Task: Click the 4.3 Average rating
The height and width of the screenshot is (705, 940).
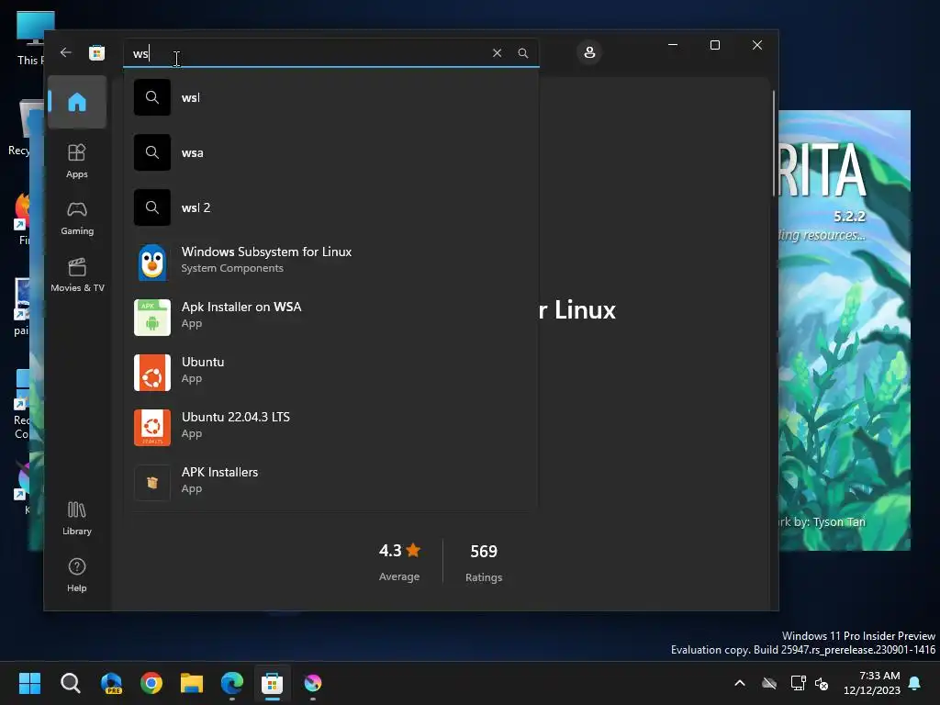Action: 399,562
